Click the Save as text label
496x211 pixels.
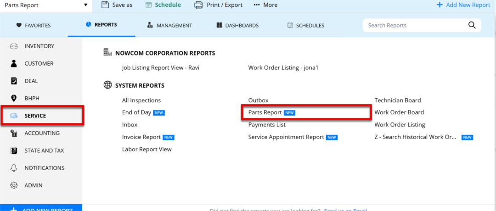coord(123,5)
